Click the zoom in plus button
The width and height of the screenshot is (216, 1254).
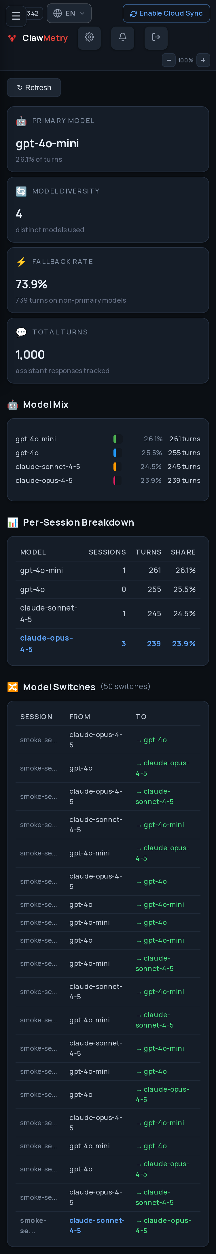pyautogui.click(x=203, y=60)
